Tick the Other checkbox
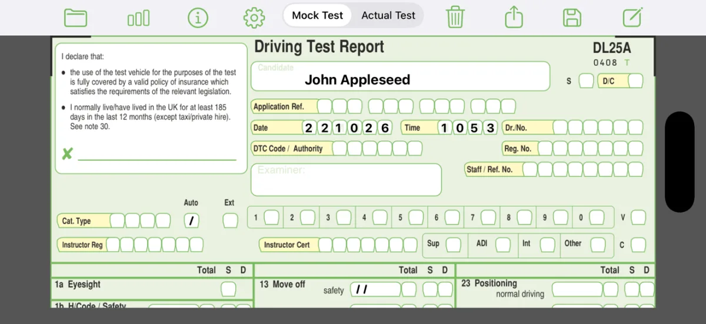This screenshot has width=706, height=324. pos(598,244)
